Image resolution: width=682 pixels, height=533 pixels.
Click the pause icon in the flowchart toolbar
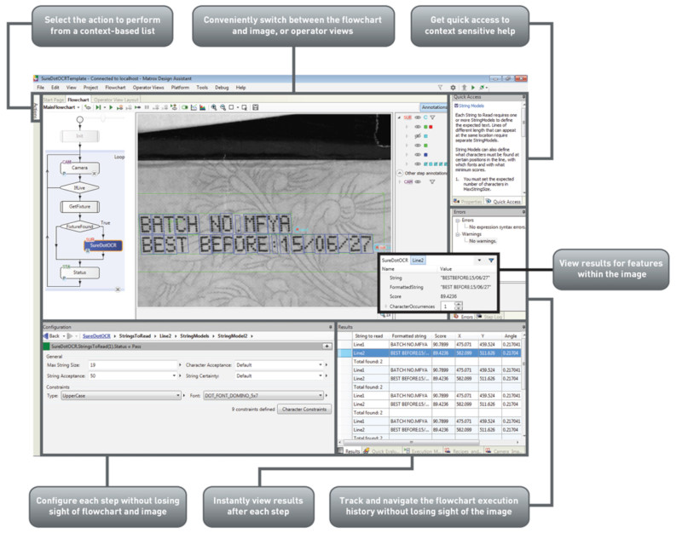click(147, 107)
